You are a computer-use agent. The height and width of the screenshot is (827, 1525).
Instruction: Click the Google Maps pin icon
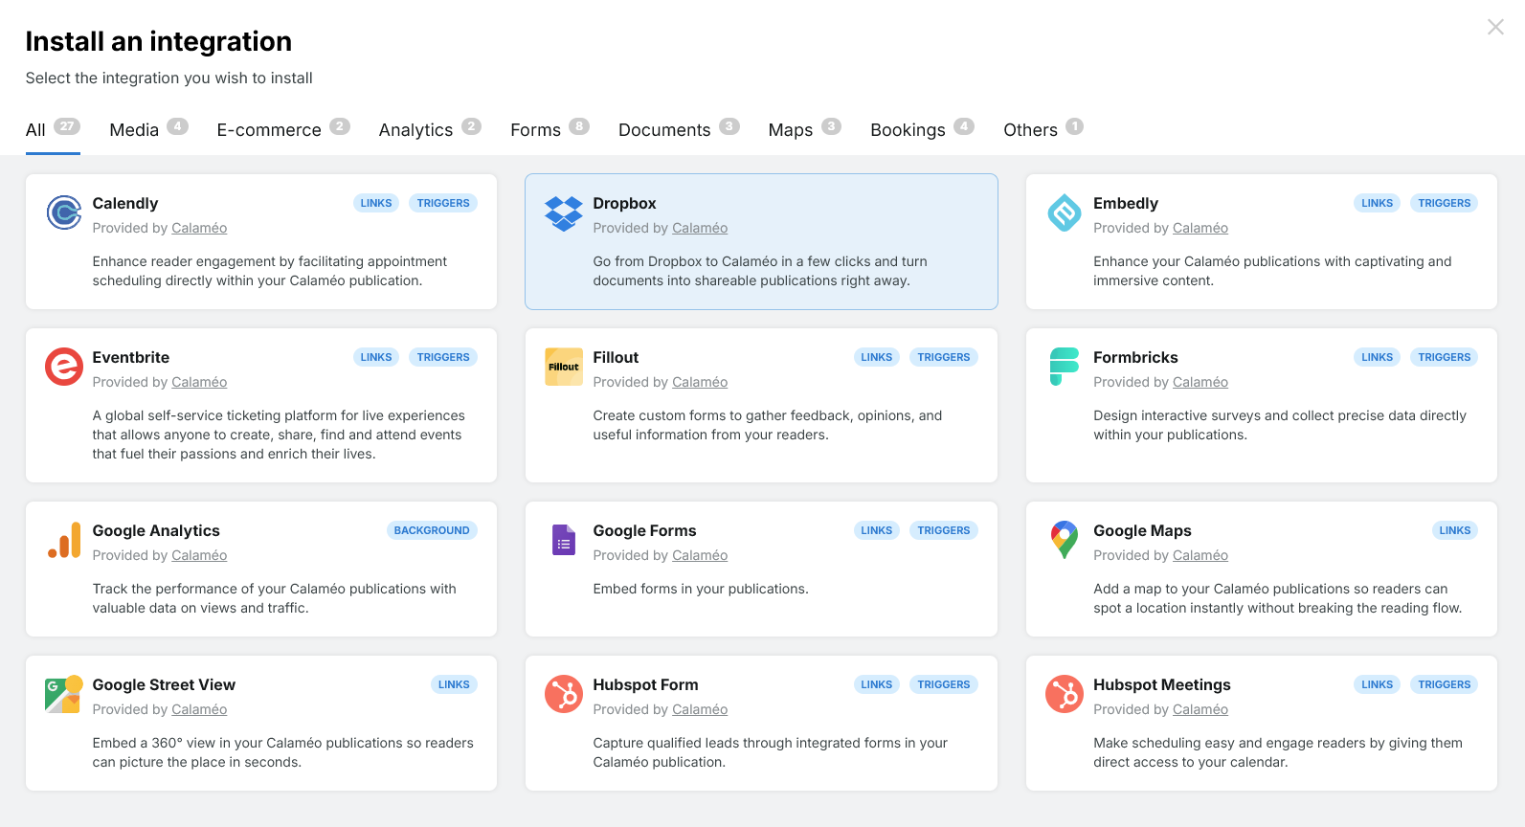pyautogui.click(x=1065, y=540)
